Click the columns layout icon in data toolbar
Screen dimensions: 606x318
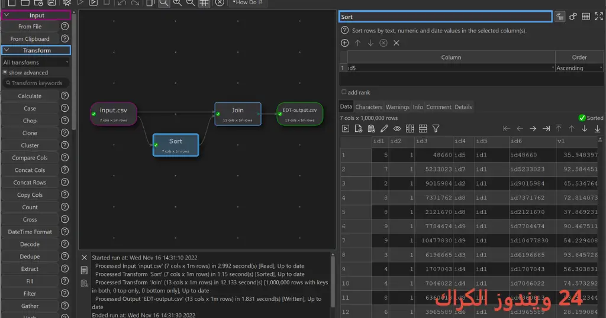coord(410,128)
